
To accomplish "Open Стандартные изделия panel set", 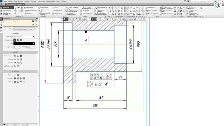I will [x=6, y=14].
